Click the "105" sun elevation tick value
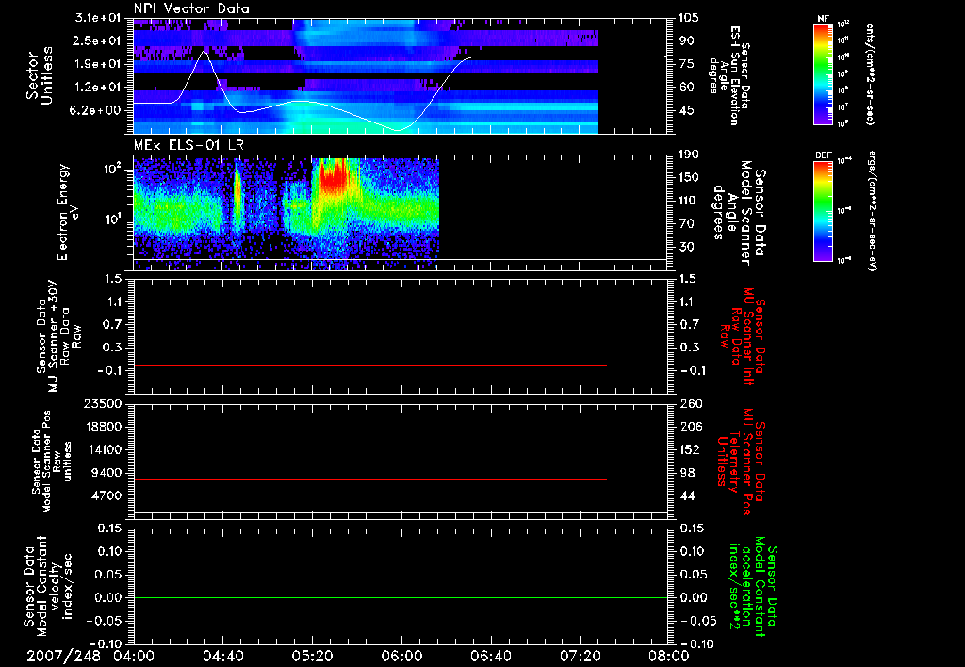This screenshot has height=667, width=965. point(687,18)
